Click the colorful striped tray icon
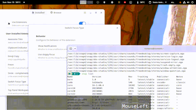The image size is (196, 110). [119, 2]
